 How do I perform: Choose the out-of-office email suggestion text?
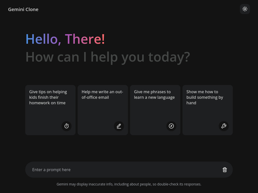(x=102, y=94)
